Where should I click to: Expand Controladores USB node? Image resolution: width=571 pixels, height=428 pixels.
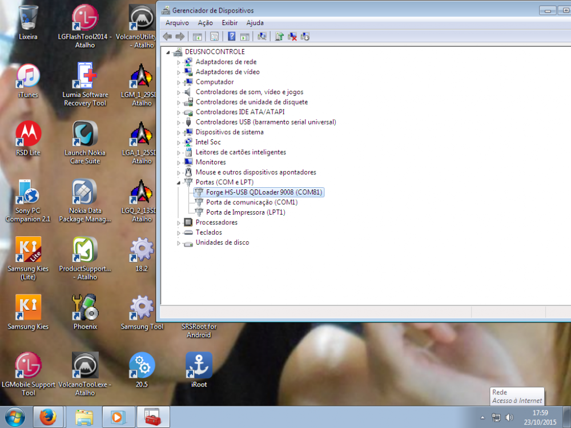pyautogui.click(x=178, y=123)
